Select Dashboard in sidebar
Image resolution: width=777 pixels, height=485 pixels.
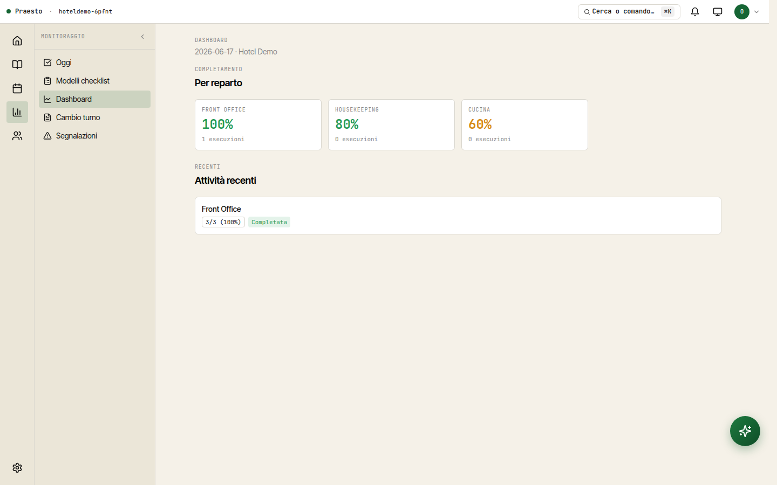94,99
